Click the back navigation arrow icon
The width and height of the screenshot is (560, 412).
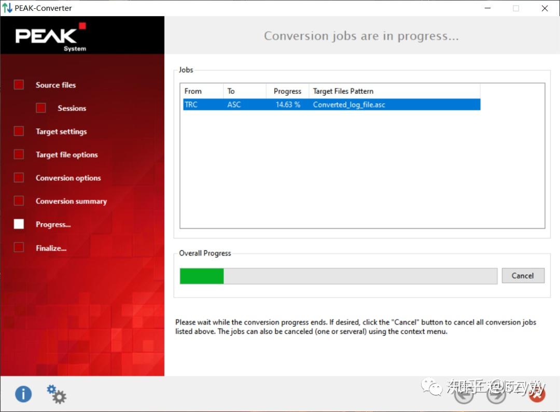click(x=464, y=394)
